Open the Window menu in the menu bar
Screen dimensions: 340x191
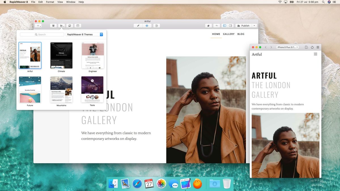(x=71, y=2)
